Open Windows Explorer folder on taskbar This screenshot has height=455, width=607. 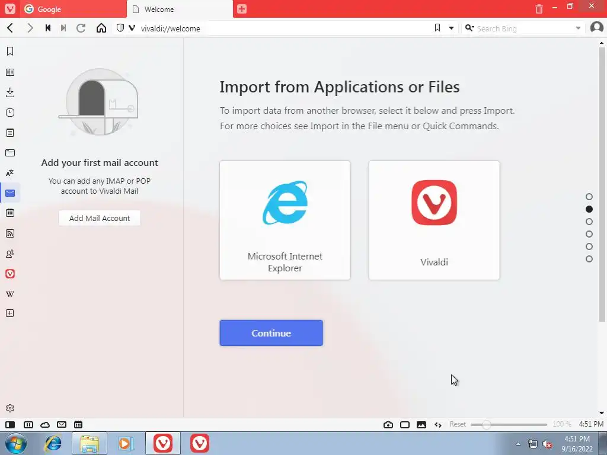tap(90, 443)
